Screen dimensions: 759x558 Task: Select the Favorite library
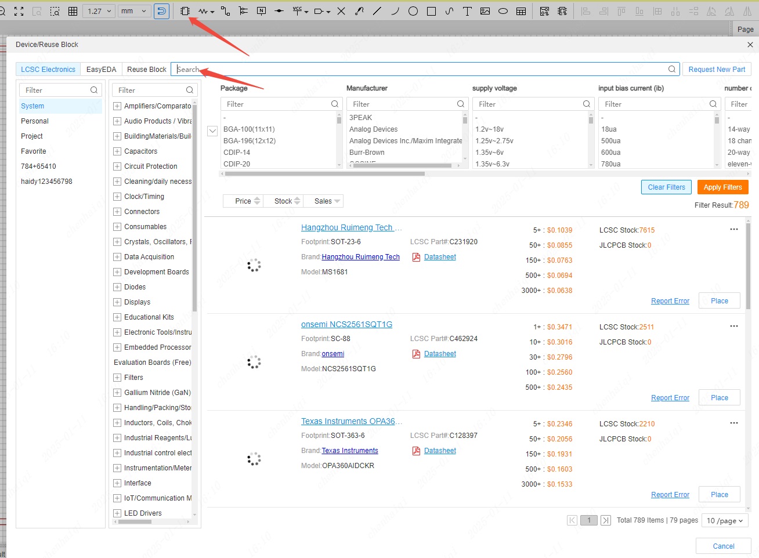(x=34, y=151)
